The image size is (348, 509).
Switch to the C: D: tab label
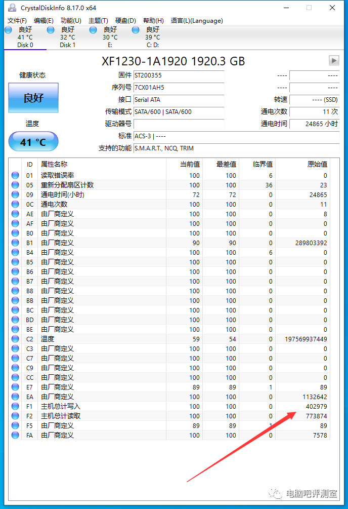[x=152, y=45]
